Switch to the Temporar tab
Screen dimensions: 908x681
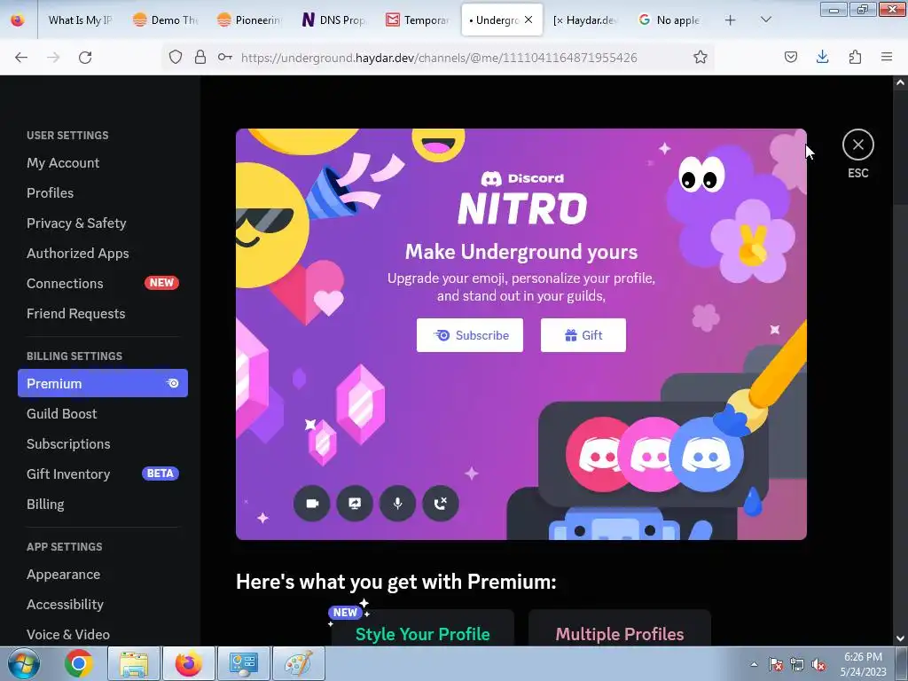(419, 20)
